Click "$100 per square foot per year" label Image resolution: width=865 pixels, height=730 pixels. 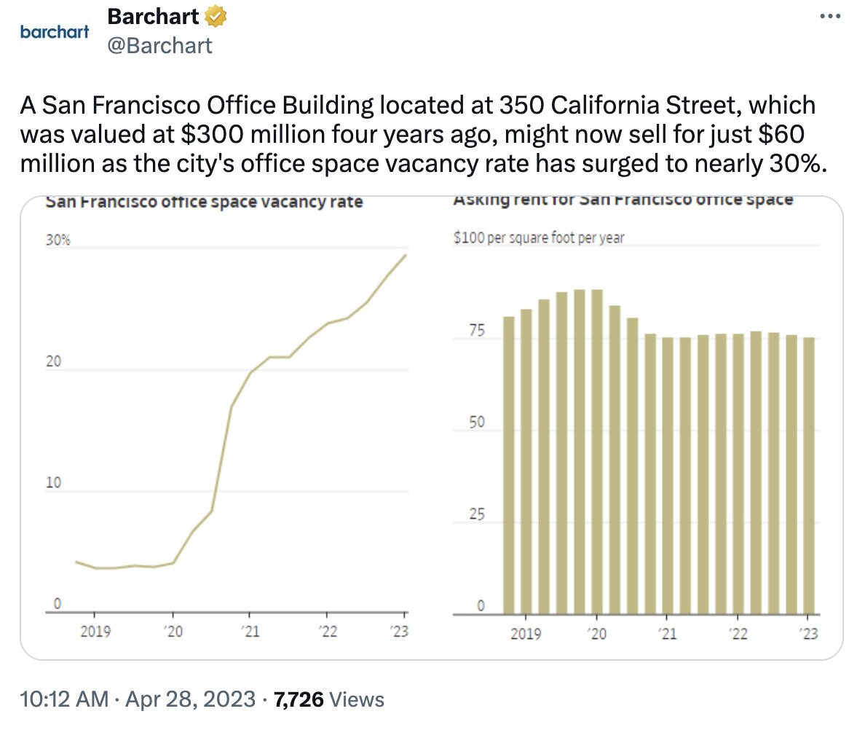(538, 238)
